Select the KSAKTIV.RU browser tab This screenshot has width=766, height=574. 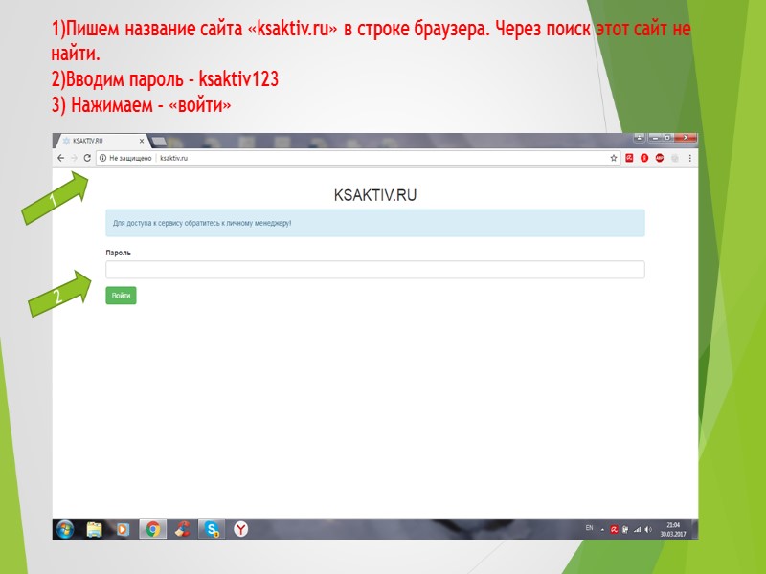click(101, 141)
